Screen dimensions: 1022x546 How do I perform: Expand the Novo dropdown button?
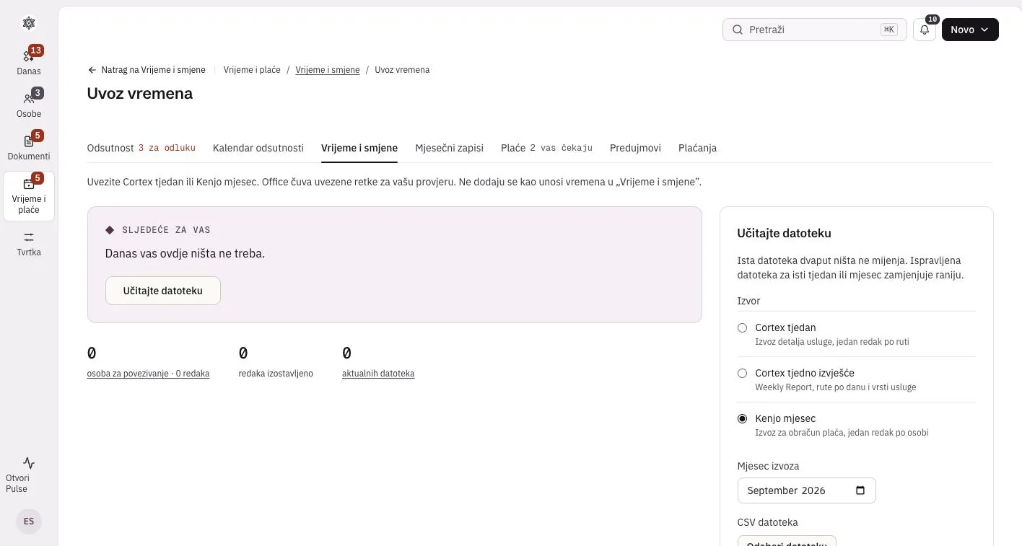tap(970, 30)
